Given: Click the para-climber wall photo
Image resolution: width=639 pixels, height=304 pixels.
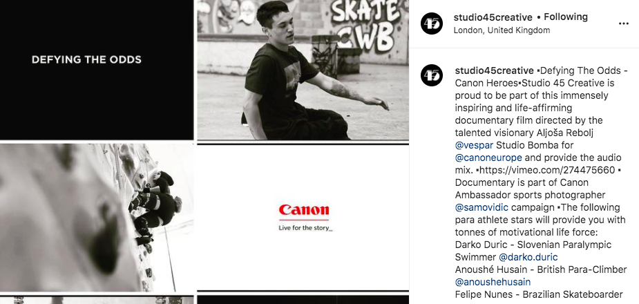Looking at the screenshot, I should pos(97,218).
